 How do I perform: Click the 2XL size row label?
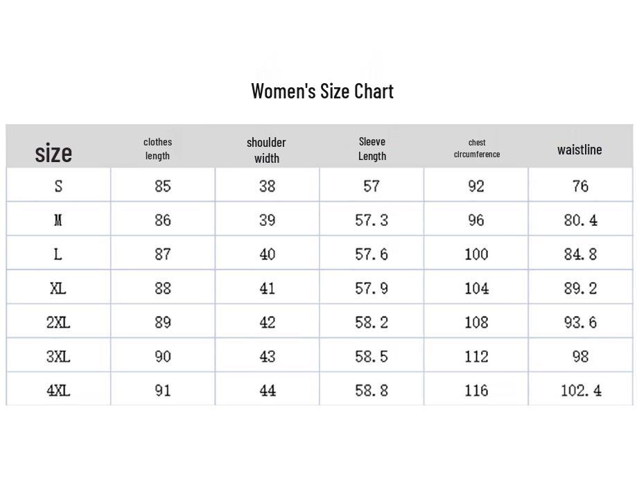tap(58, 322)
